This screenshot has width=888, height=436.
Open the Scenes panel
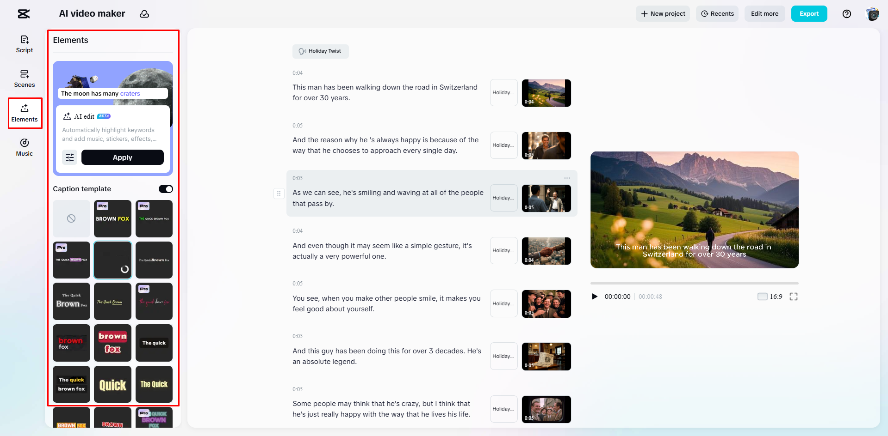(x=25, y=79)
